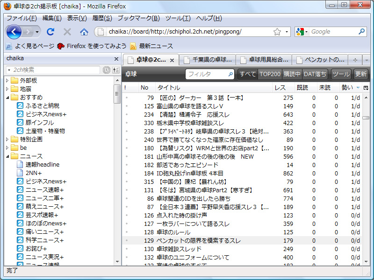Switch to 卓球用具総合... tab
374x280 pixels.
pos(264,60)
